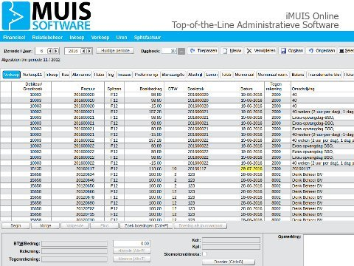Click the MUIS Software logo
Screen dimensions: 354x266
(x=46, y=16)
